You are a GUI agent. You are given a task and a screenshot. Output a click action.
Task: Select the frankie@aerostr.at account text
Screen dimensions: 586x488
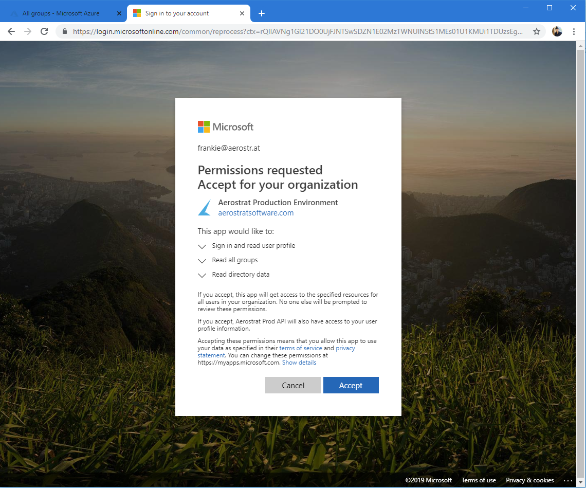point(229,148)
